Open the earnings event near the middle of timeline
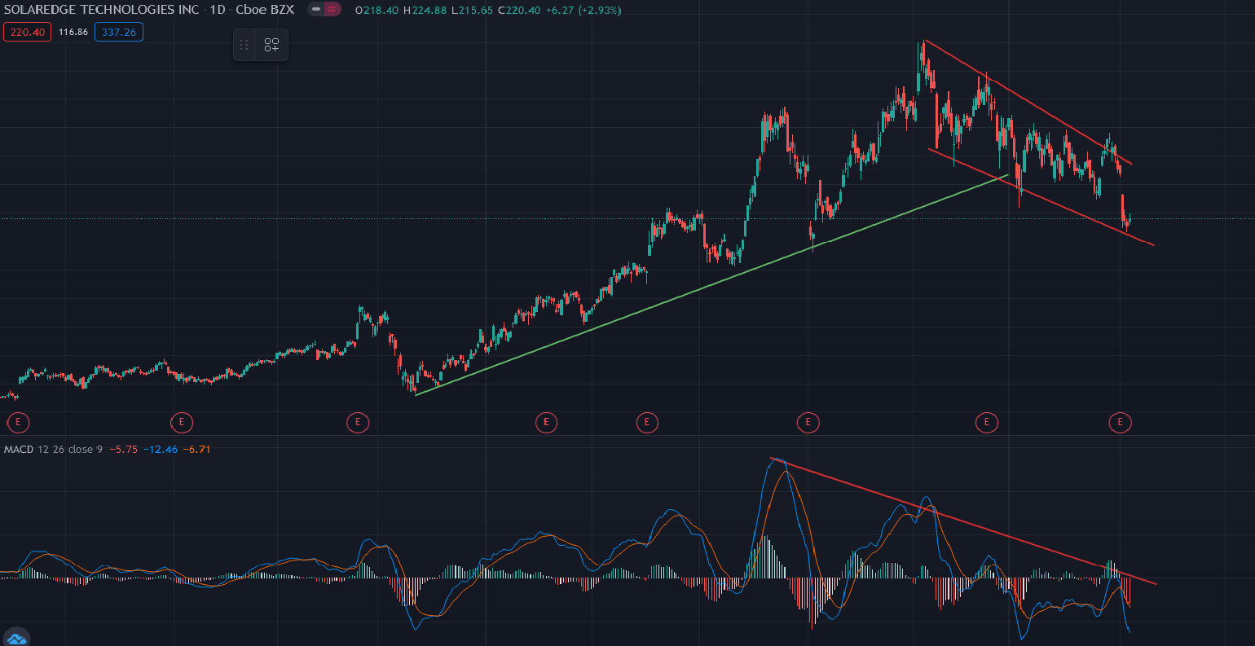 (546, 423)
